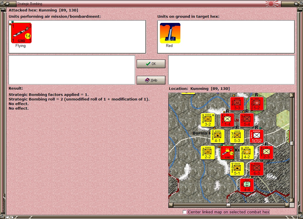303x219 pixels.
Task: Click the map horizontal scrollbar thumb
Action: pos(228,205)
